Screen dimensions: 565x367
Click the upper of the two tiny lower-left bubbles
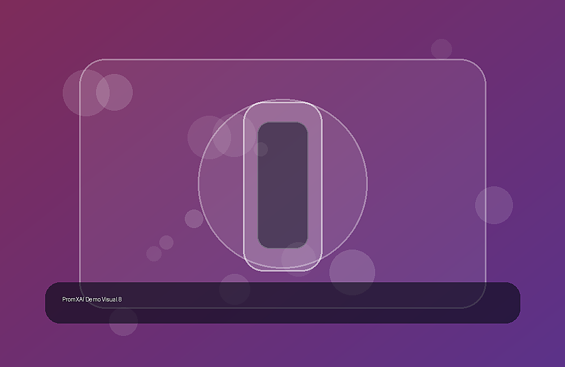tap(166, 242)
